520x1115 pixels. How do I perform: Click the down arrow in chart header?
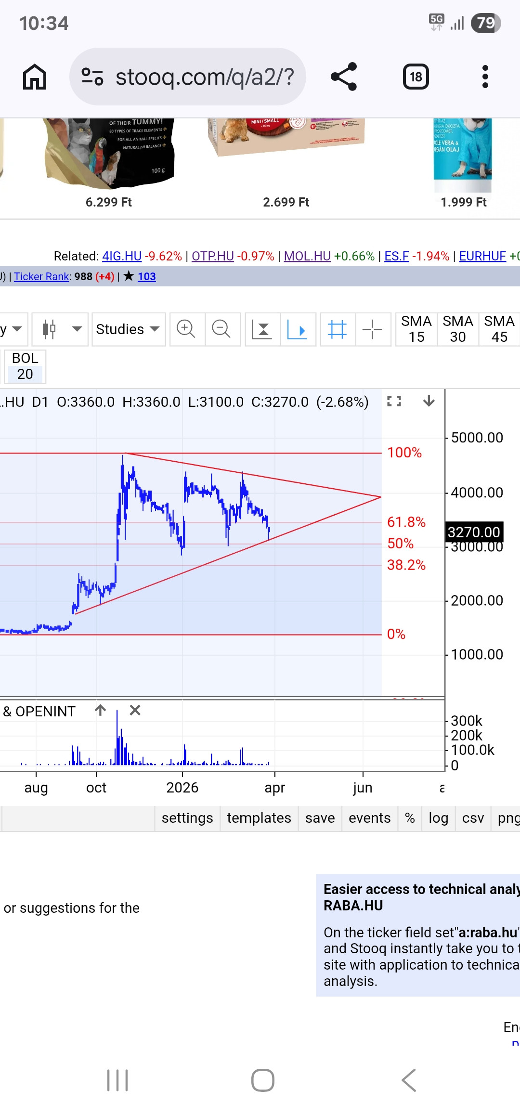[x=429, y=401]
